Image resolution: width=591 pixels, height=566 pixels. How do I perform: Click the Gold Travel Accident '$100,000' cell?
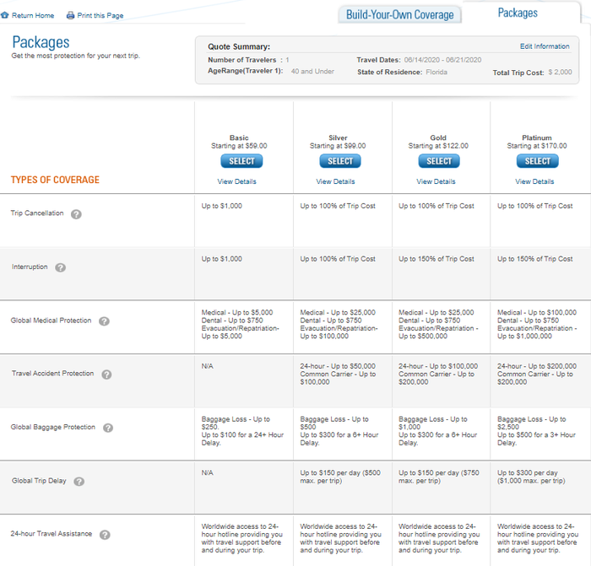pos(438,366)
